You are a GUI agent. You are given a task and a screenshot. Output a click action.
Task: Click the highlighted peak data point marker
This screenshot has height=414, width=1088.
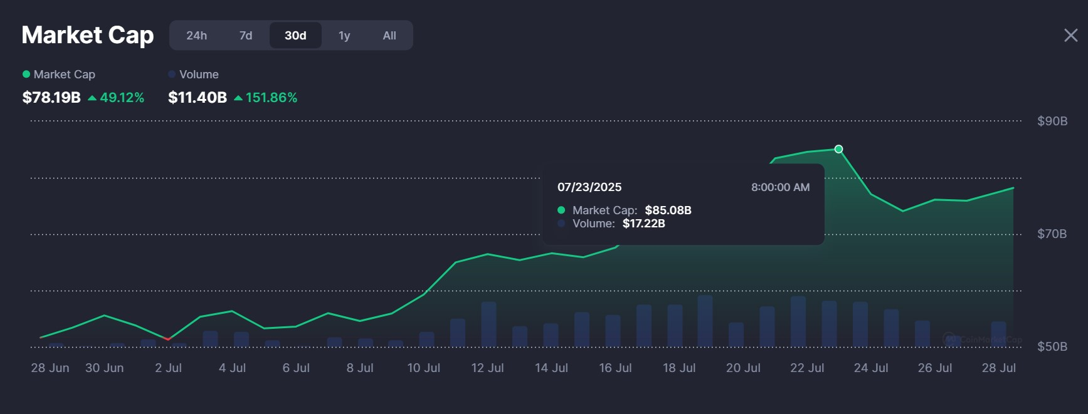pos(838,149)
